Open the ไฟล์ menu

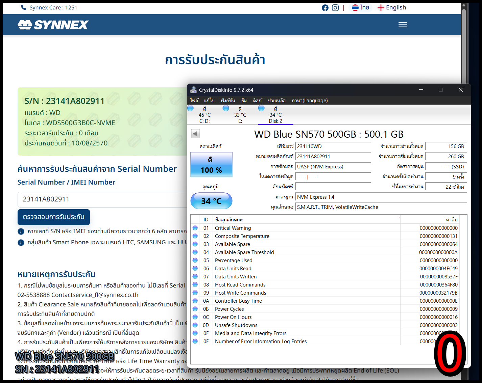click(194, 101)
